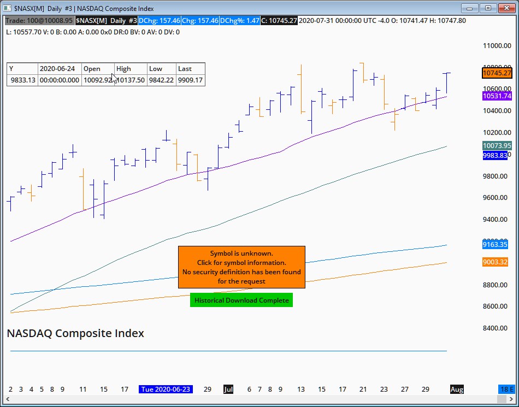
Task: Click the '27' date label on time axis
Action: 404,389
